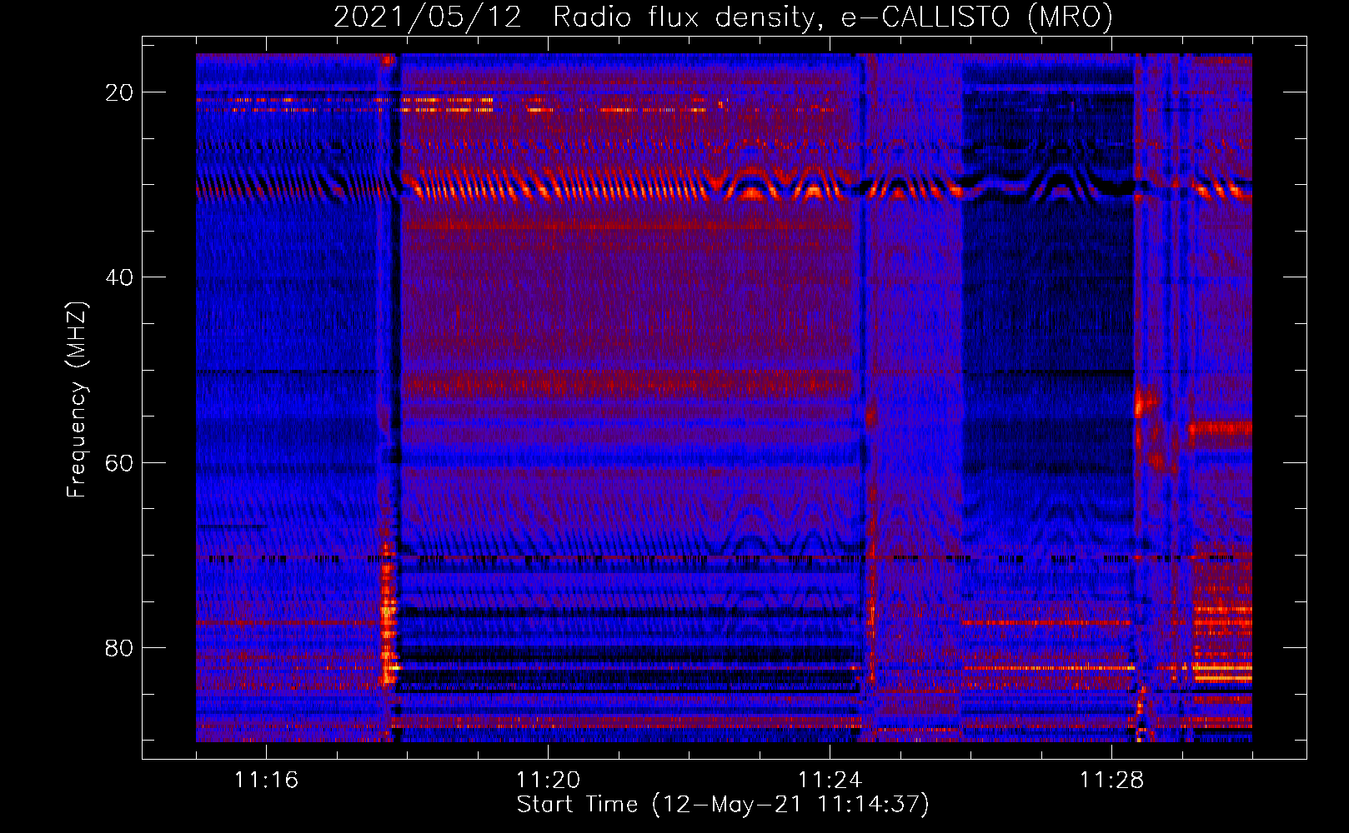Click the frequency tick label 80

point(119,647)
